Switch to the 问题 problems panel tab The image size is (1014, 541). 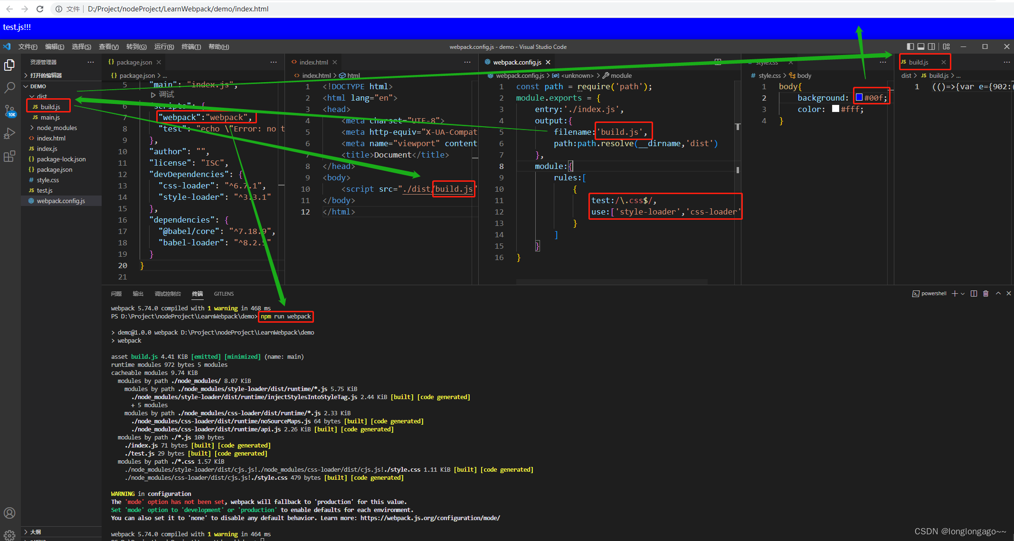pos(116,294)
